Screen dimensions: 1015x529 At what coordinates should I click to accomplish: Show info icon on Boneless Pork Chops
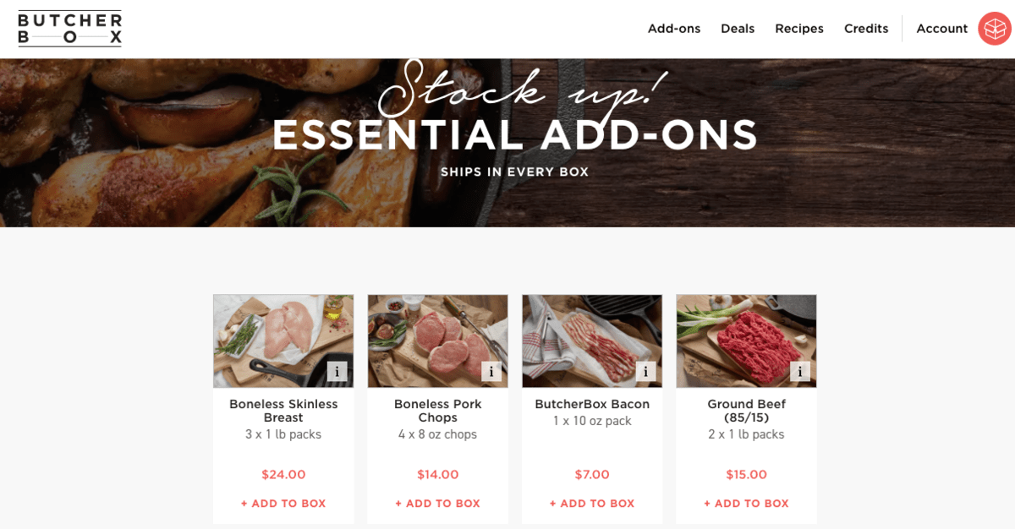tap(491, 372)
